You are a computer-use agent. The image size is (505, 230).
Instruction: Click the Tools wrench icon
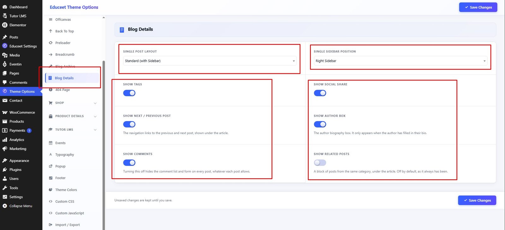tap(5, 188)
